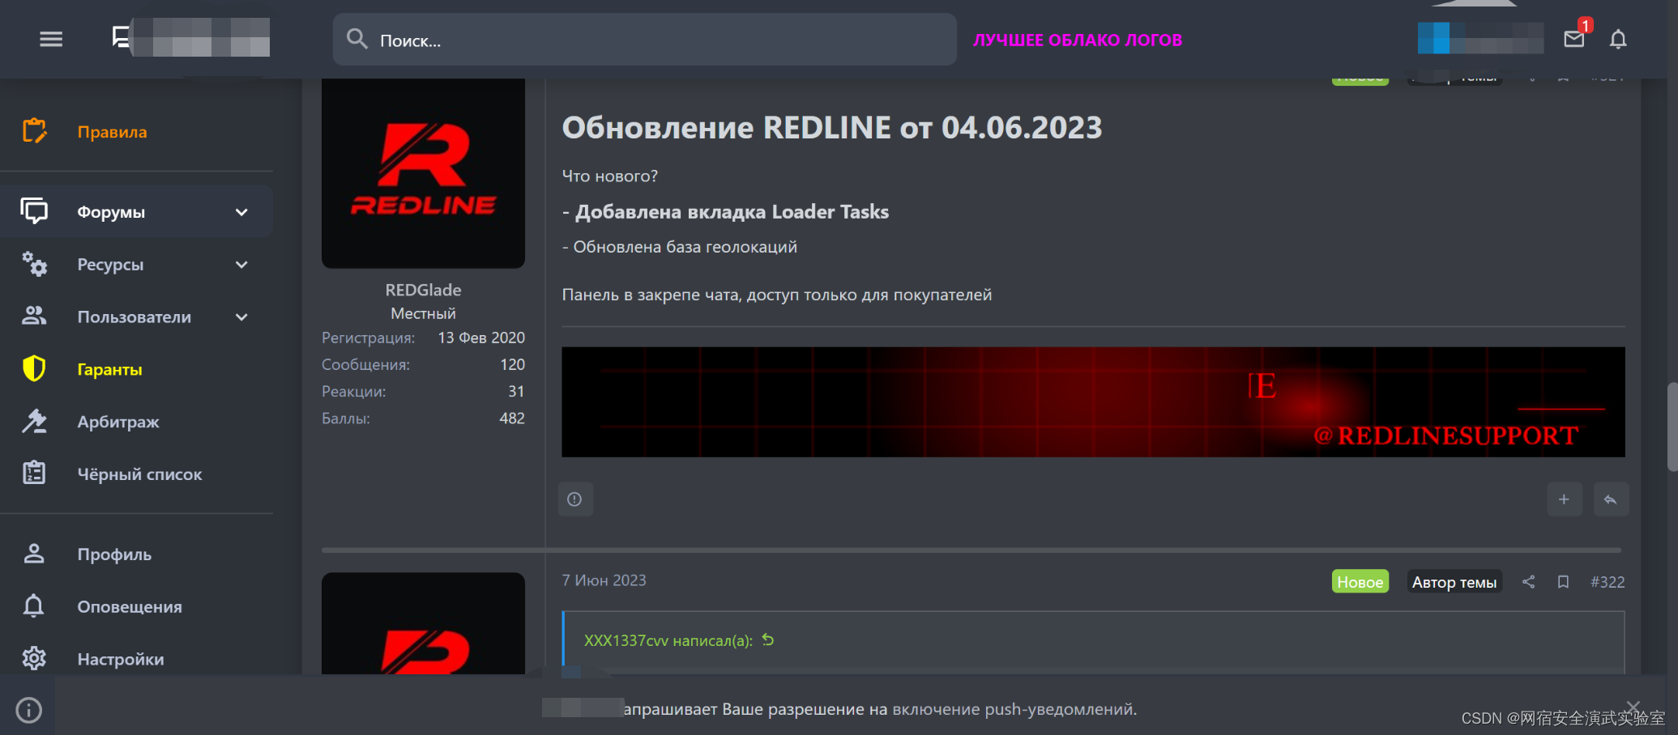This screenshot has width=1678, height=735.
Task: Navigate to the Чёрный список section
Action: click(x=139, y=474)
